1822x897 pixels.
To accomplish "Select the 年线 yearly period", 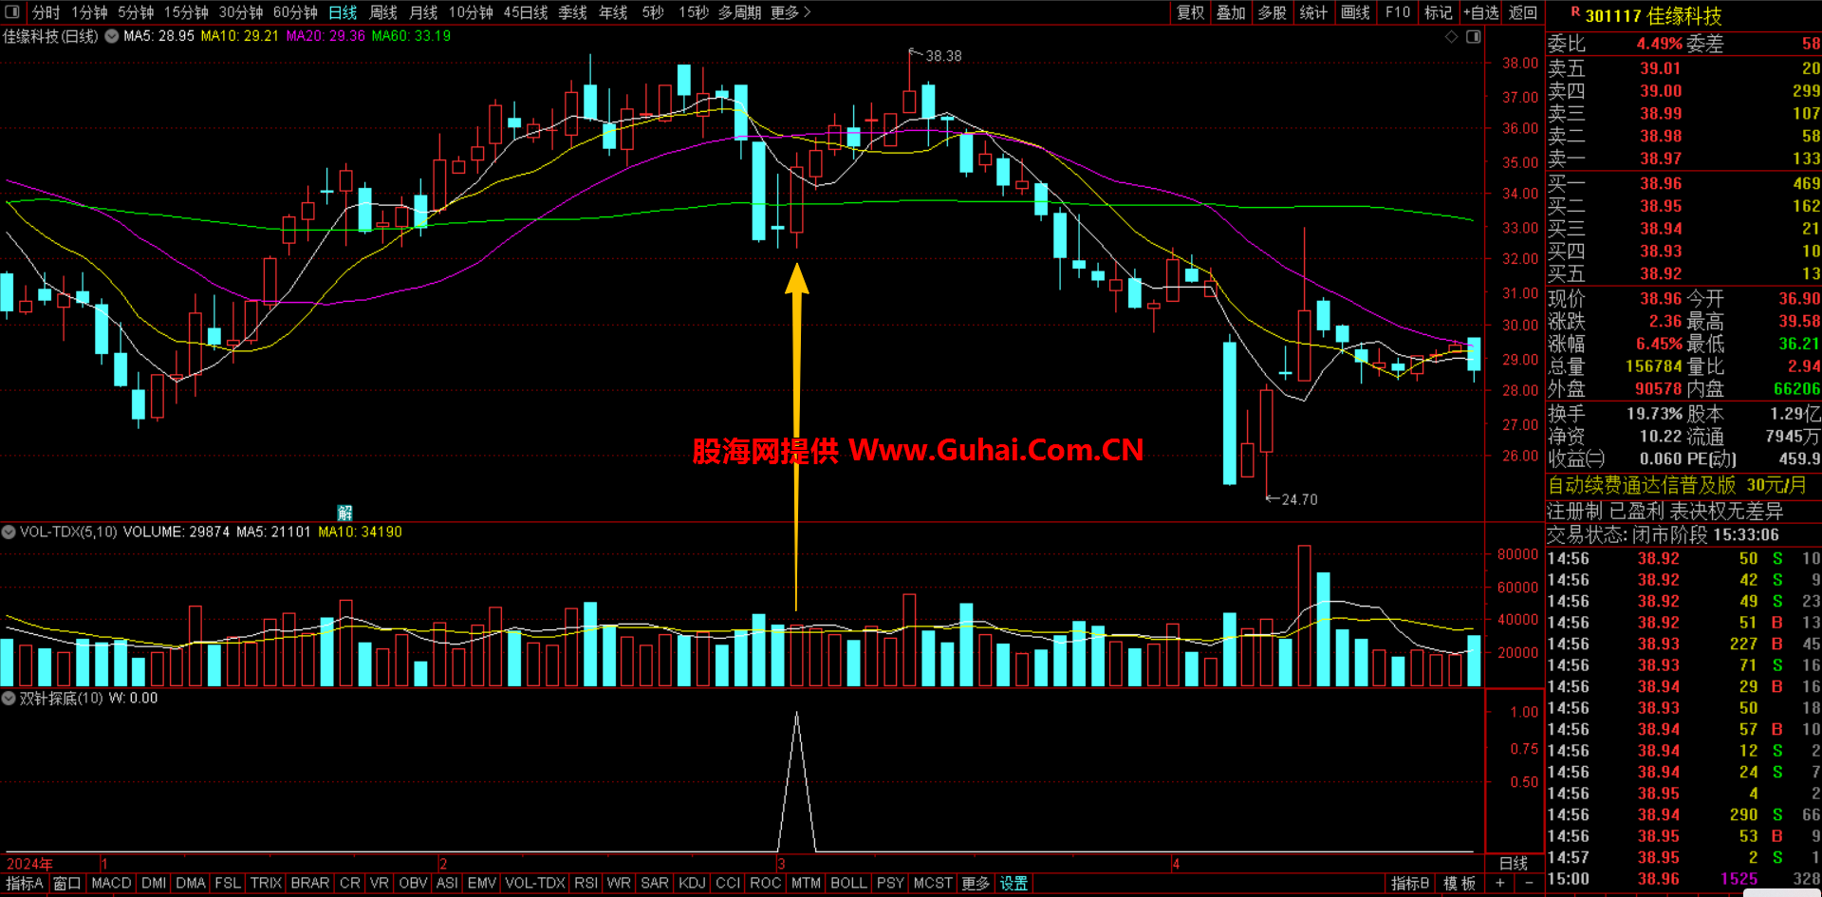I will [613, 12].
